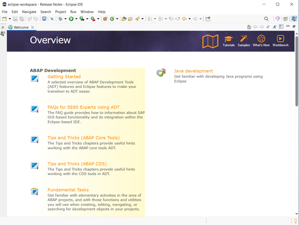The image size is (299, 225).
Task: Click the Magnify font size icon
Action: pyautogui.click(x=274, y=27)
